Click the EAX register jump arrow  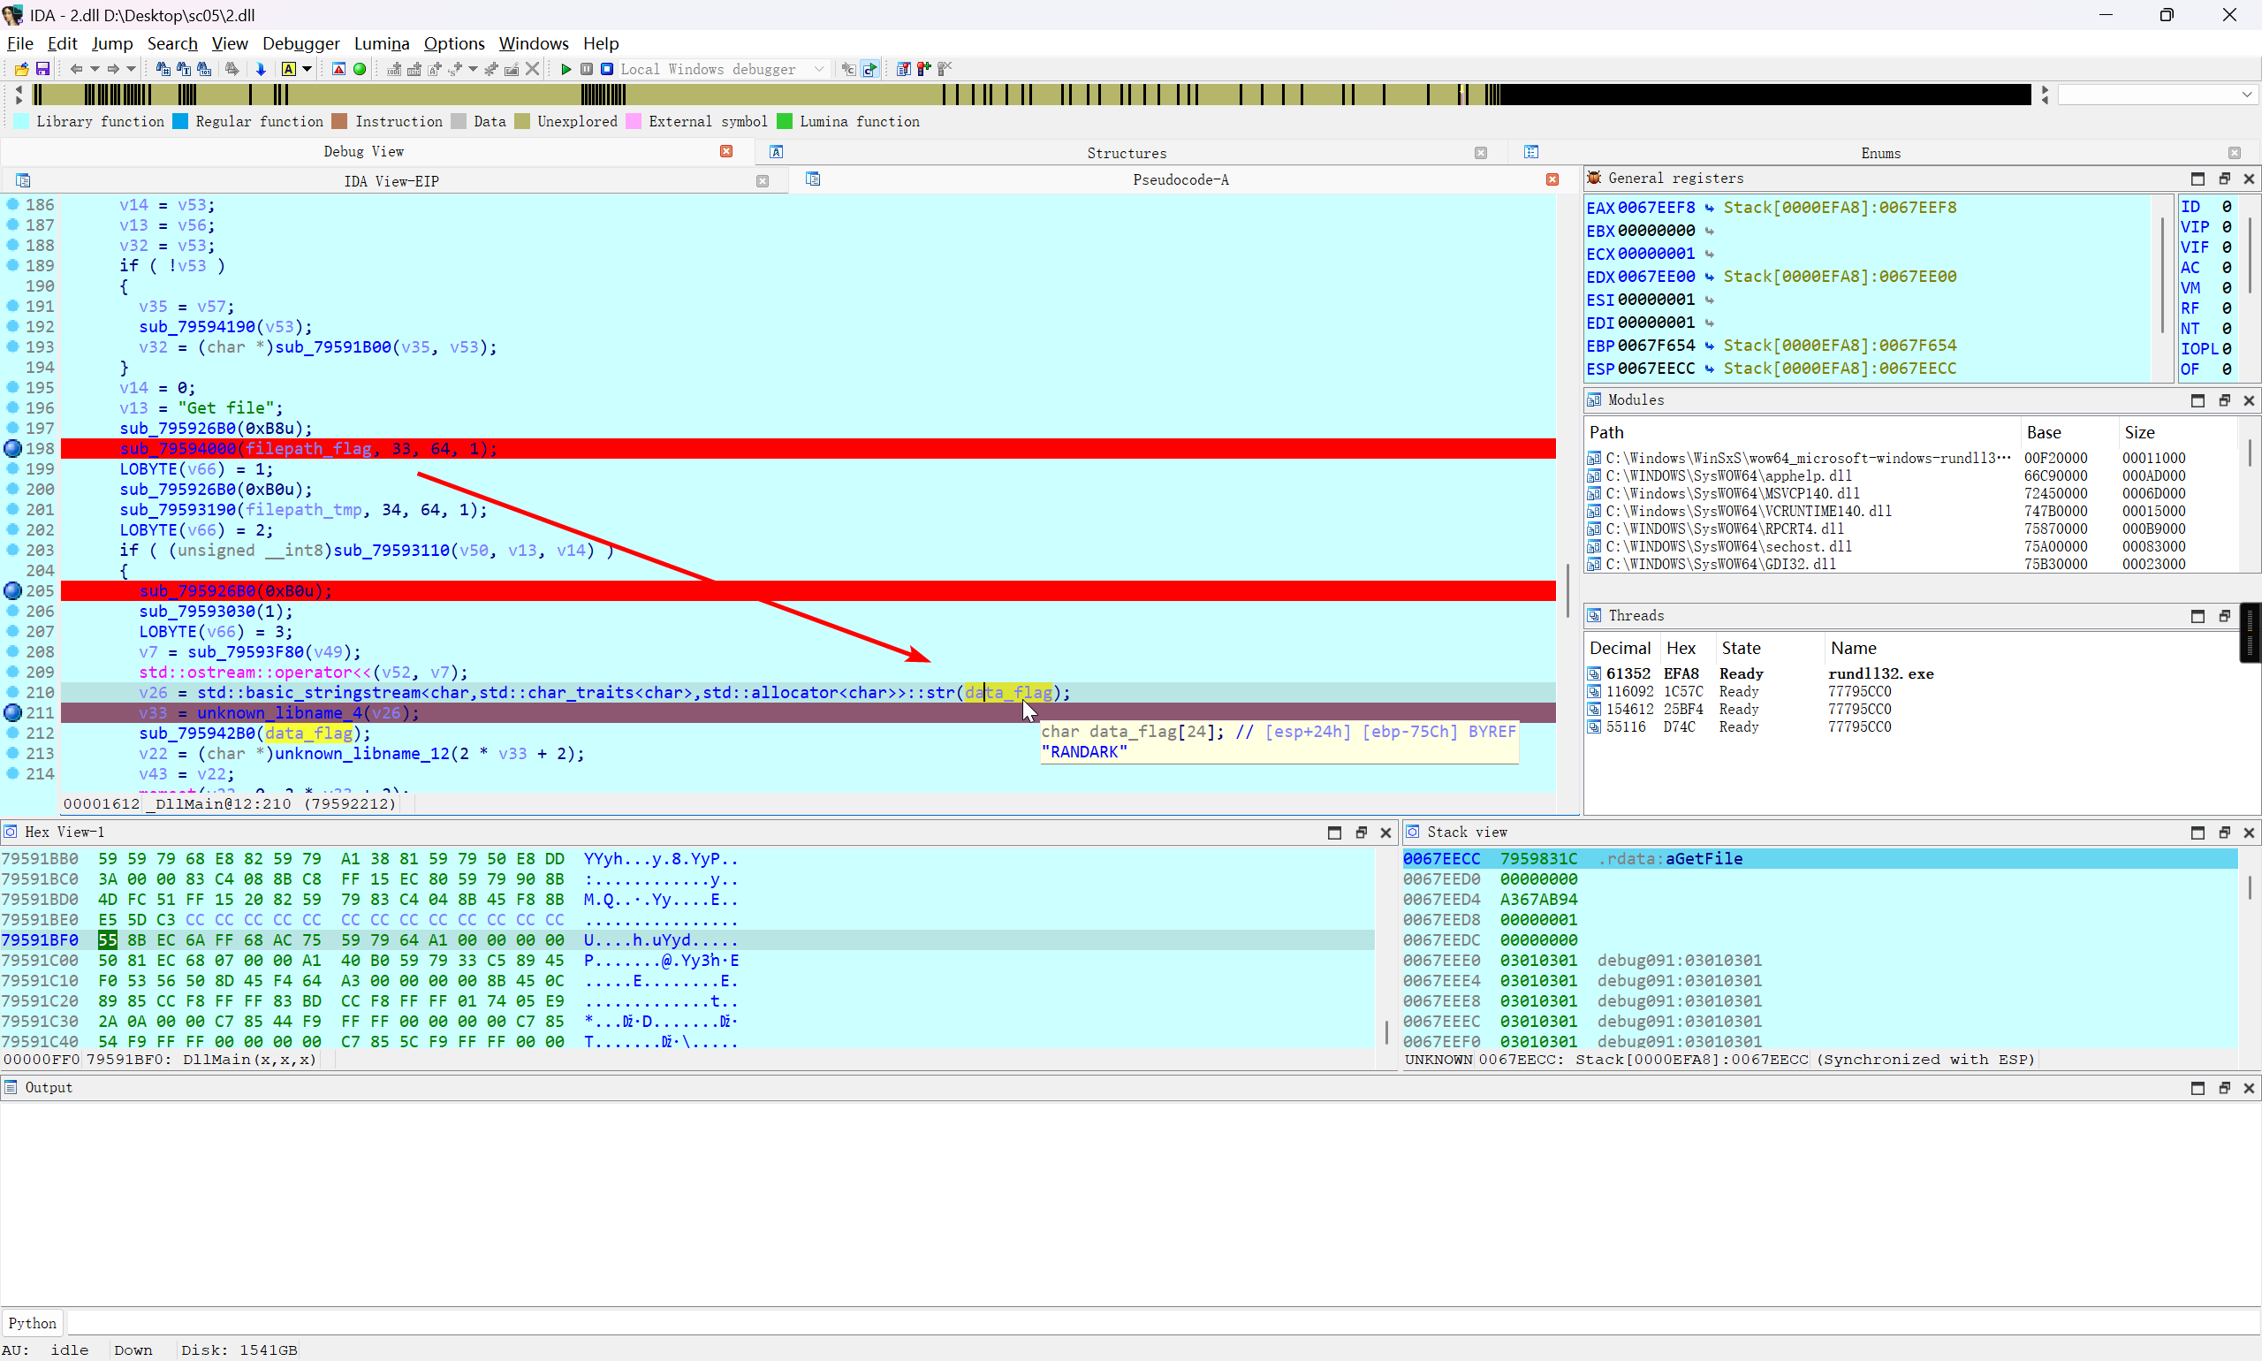(1709, 209)
